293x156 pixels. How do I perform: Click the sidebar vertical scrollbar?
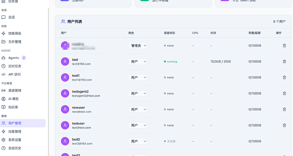48,82
